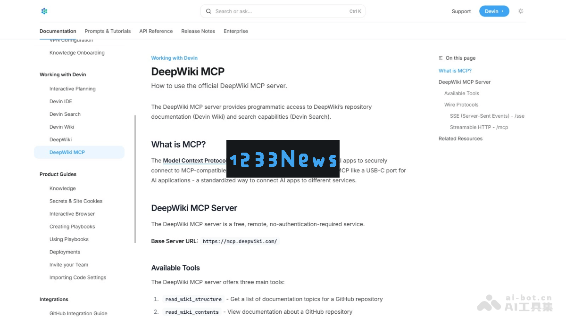This screenshot has height=318, width=566.
Task: Click the sidebar scrollbar
Action: [x=135, y=179]
